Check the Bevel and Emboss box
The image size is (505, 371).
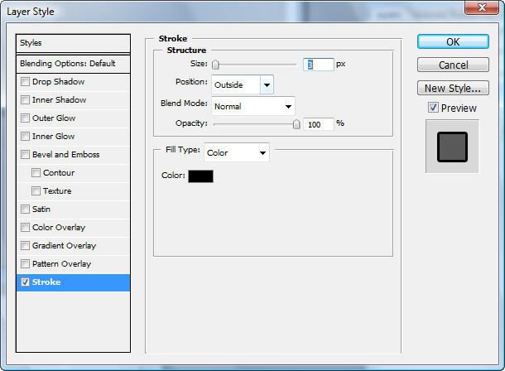point(25,154)
